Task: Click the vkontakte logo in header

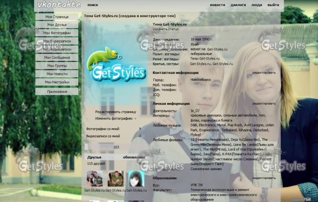Action: pyautogui.click(x=59, y=5)
